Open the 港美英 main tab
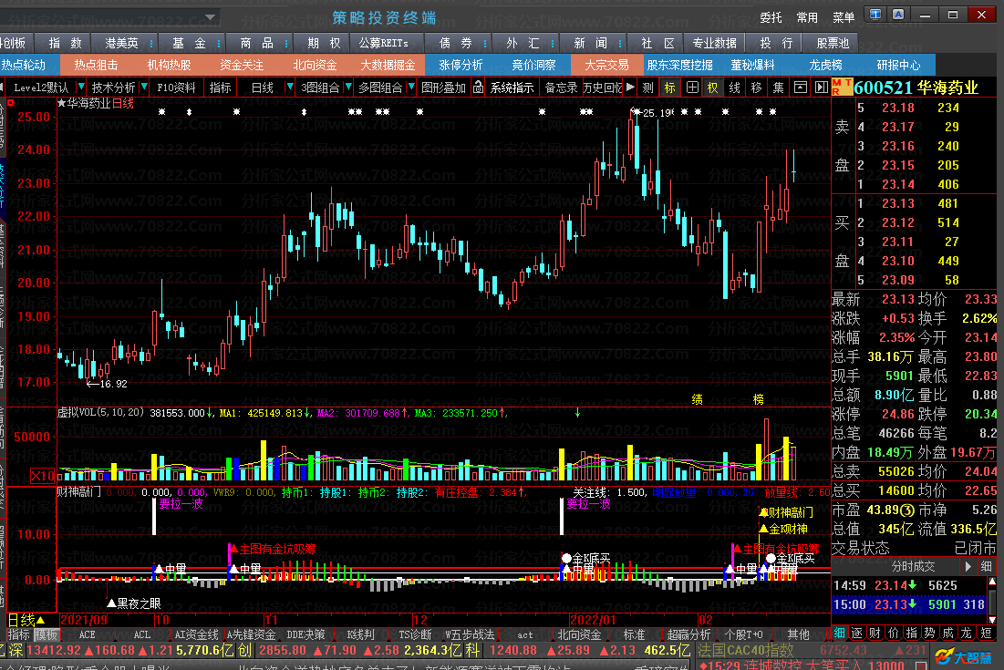 (x=121, y=43)
